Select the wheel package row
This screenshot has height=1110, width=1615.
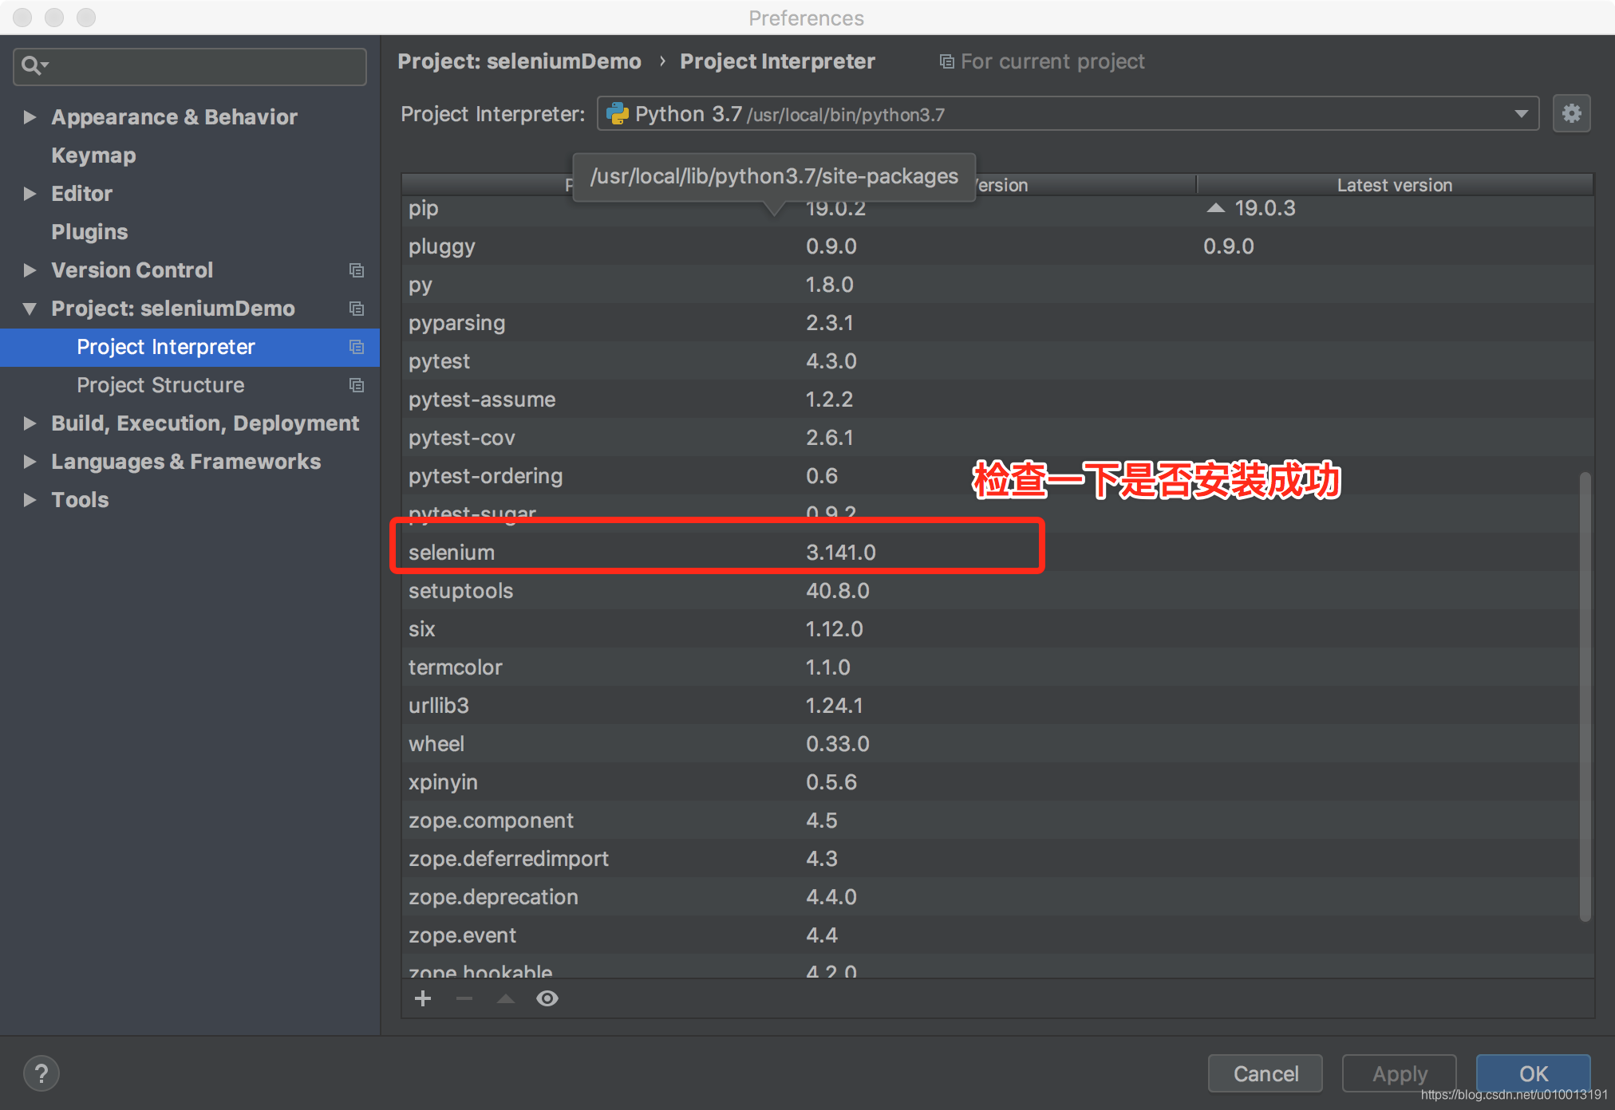[997, 744]
